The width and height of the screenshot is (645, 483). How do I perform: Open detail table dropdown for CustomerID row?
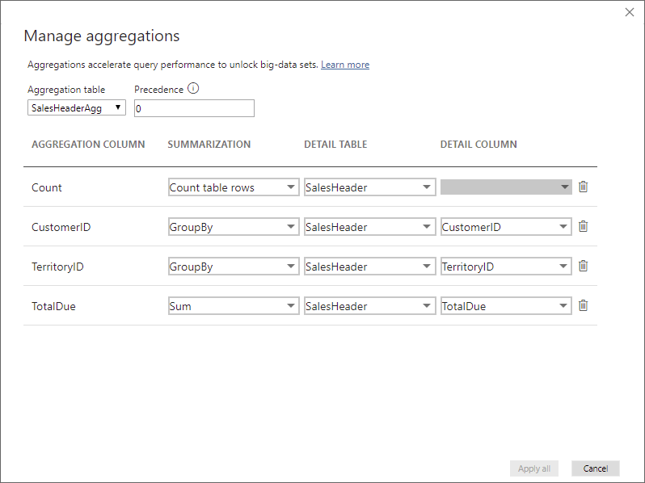click(x=370, y=226)
